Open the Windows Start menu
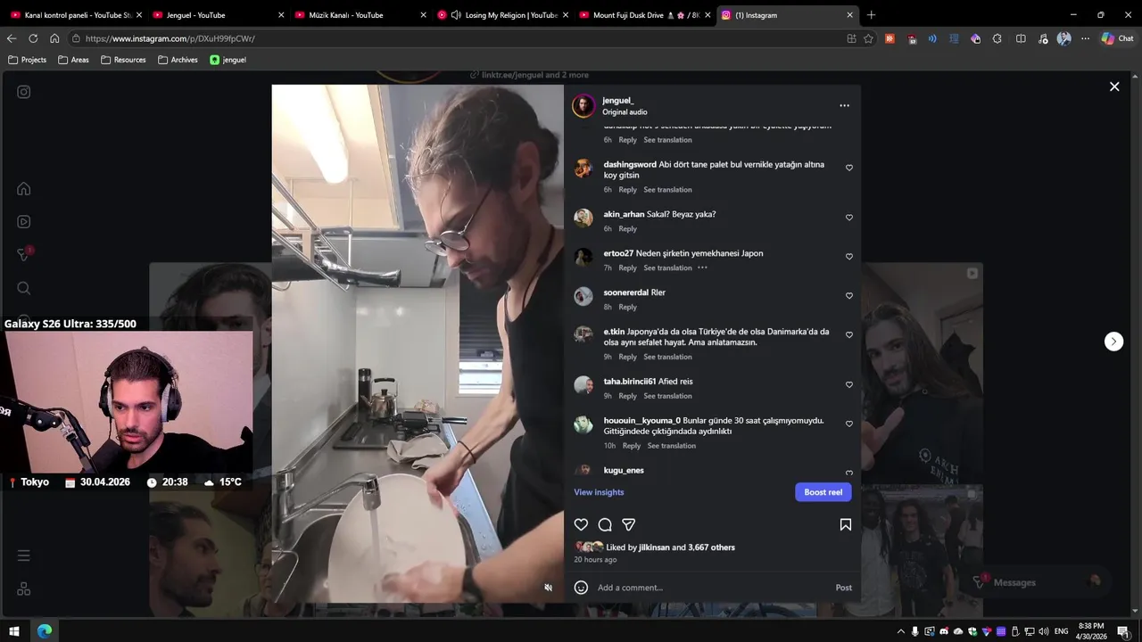Image resolution: width=1142 pixels, height=642 pixels. point(13,631)
